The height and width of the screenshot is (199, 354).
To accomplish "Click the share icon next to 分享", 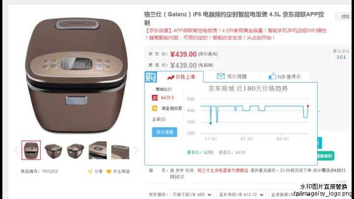I will (x=90, y=171).
